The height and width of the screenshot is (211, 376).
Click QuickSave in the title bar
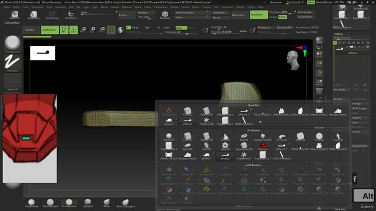click(x=276, y=2)
